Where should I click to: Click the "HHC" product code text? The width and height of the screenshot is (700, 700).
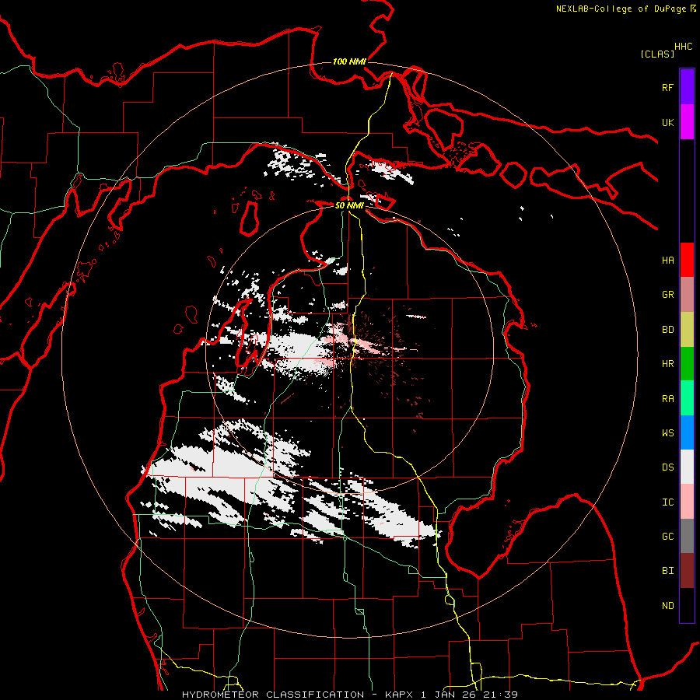pyautogui.click(x=684, y=47)
